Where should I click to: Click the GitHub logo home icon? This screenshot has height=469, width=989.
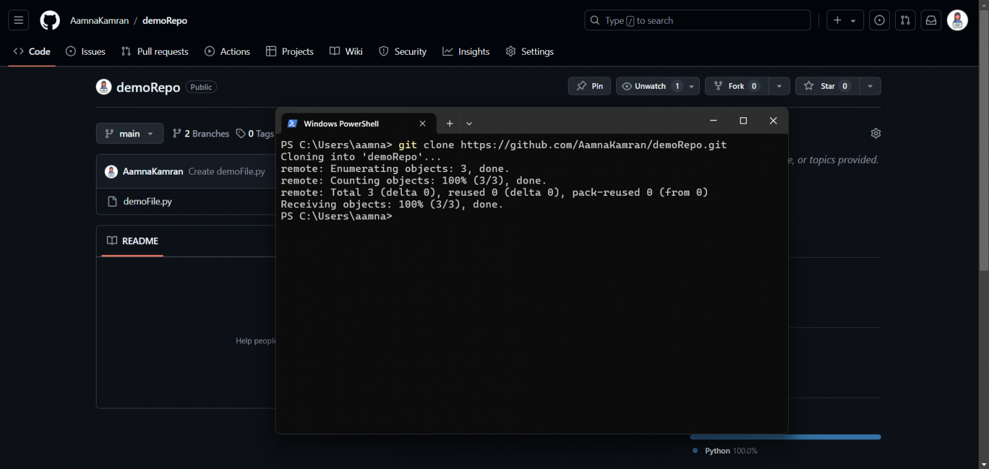click(x=50, y=21)
